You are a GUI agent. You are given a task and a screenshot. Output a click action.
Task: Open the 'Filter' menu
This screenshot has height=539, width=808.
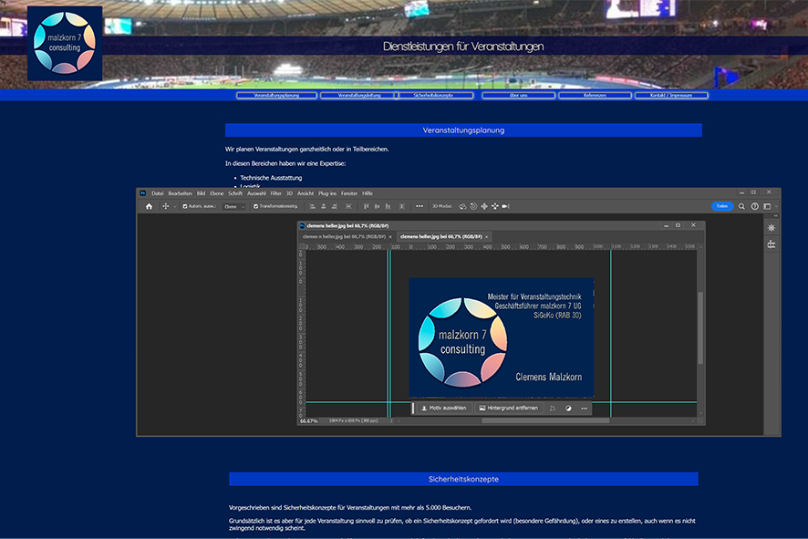point(275,193)
